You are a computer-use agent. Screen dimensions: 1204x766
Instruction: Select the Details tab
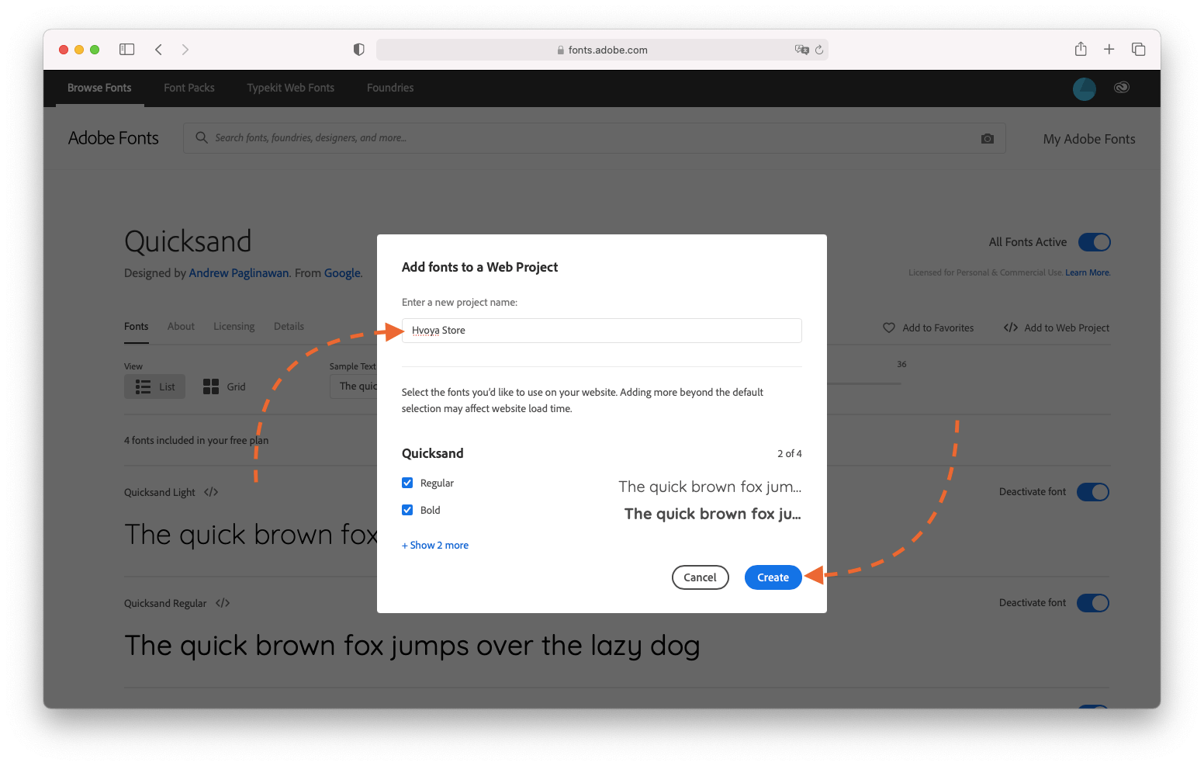pos(289,327)
